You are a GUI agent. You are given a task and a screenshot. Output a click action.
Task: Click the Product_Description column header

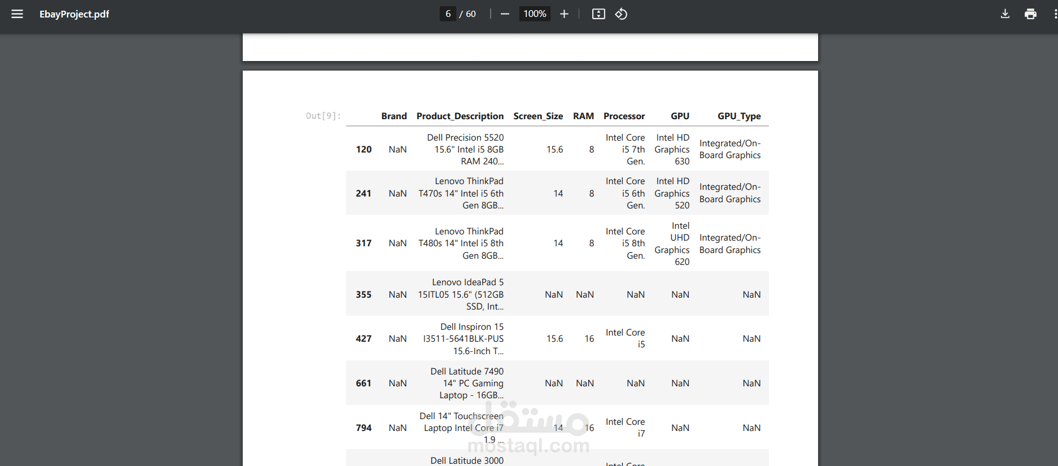[460, 116]
